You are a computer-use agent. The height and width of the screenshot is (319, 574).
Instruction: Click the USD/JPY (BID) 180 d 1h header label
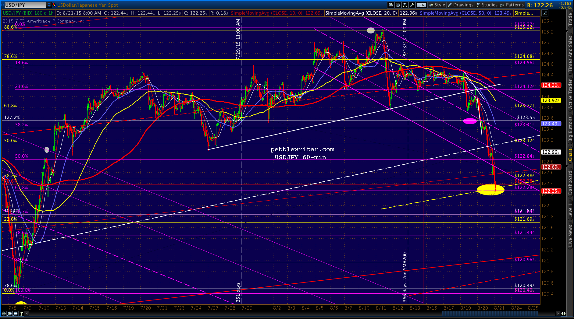28,13
